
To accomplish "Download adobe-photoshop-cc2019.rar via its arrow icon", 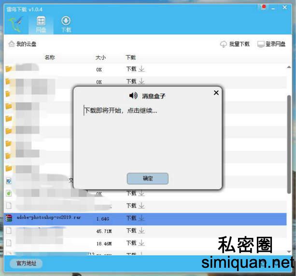I will 141,218.
